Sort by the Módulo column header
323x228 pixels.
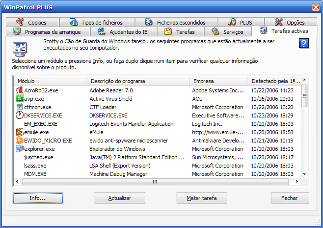(x=51, y=81)
